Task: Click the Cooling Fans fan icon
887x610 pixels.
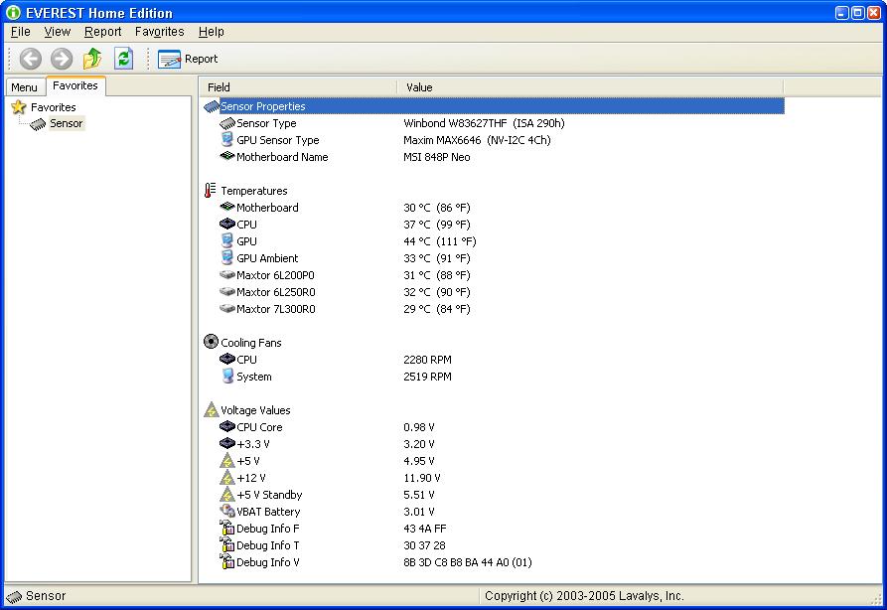Action: 211,342
